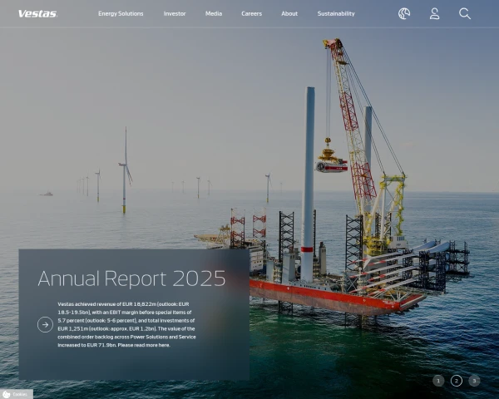
Task: Jump to carousel slide 3
Action: tap(474, 381)
